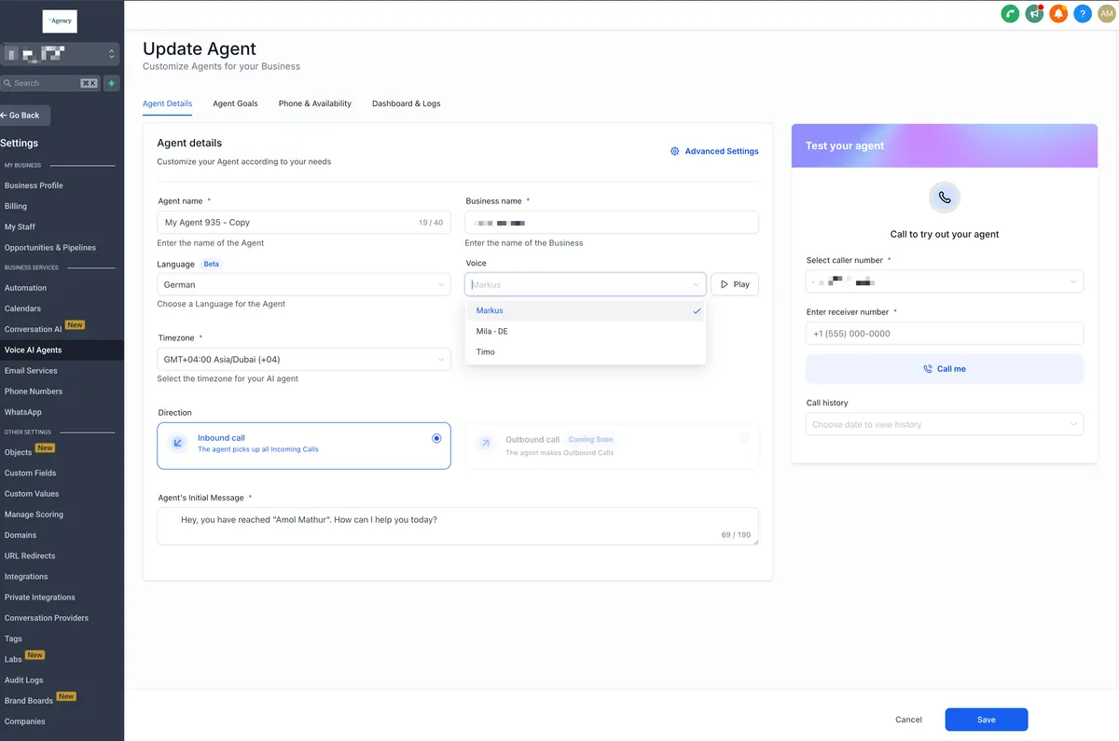The height and width of the screenshot is (741, 1119).
Task: Open the Call history date dropdown
Action: [x=945, y=424]
